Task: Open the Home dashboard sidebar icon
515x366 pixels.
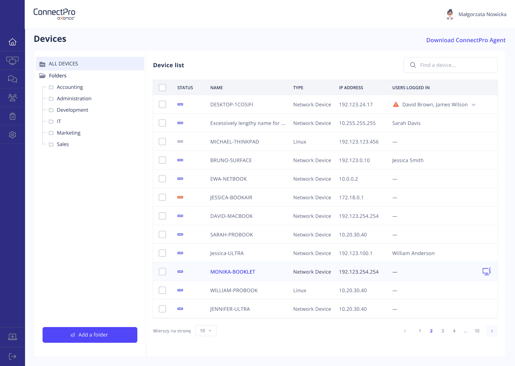Action: tap(13, 42)
